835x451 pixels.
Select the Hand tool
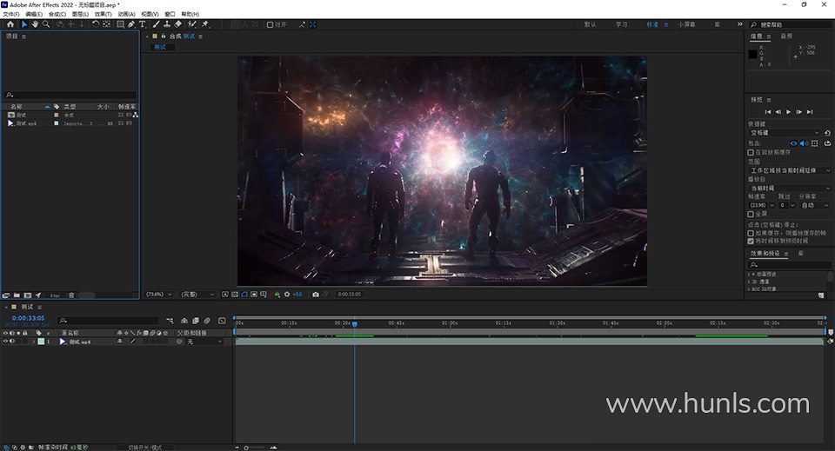click(35, 24)
